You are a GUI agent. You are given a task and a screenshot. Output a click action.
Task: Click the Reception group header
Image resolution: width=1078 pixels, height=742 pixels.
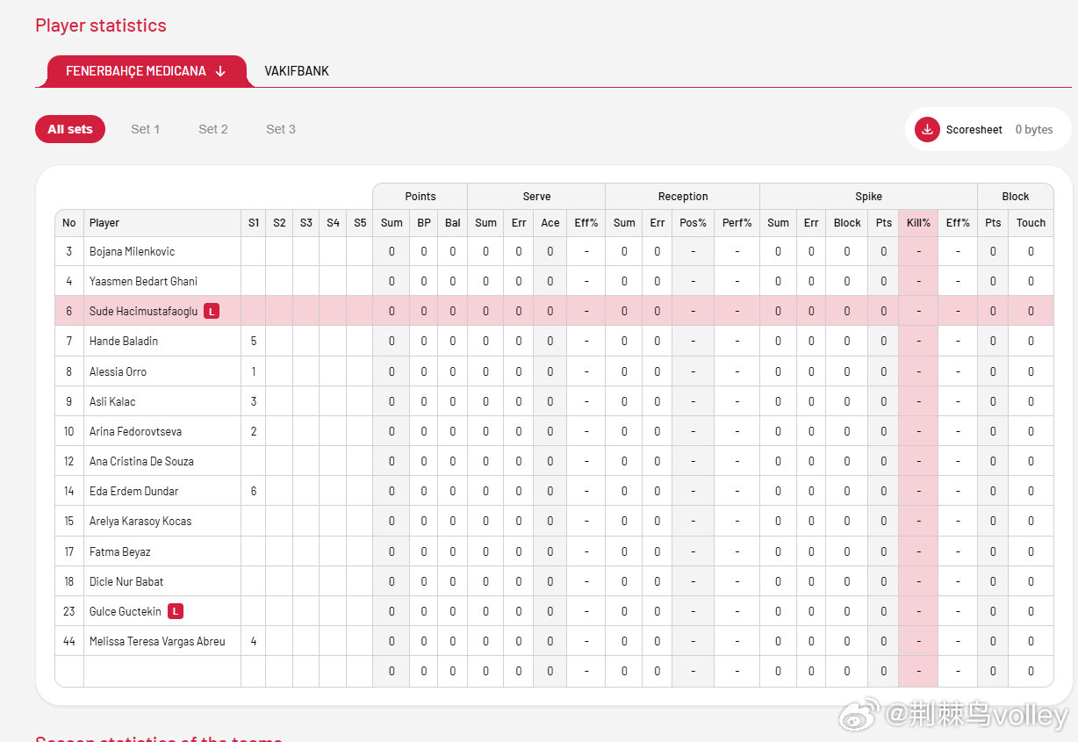tap(683, 197)
